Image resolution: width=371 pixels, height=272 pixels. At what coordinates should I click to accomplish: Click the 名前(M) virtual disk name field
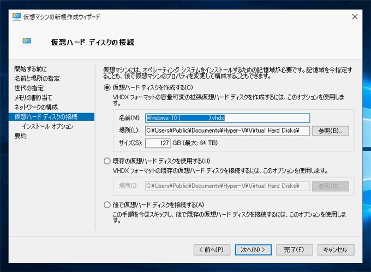[x=228, y=118]
